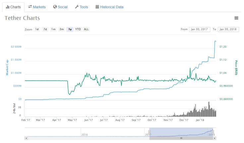Select the YTD zoom range
Image resolution: width=244 pixels, height=143 pixels.
[x=78, y=29]
